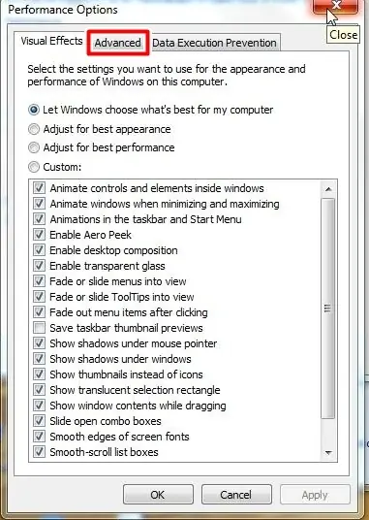The width and height of the screenshot is (369, 520).
Task: Open the Data Execution Prevention tab
Action: (x=214, y=43)
